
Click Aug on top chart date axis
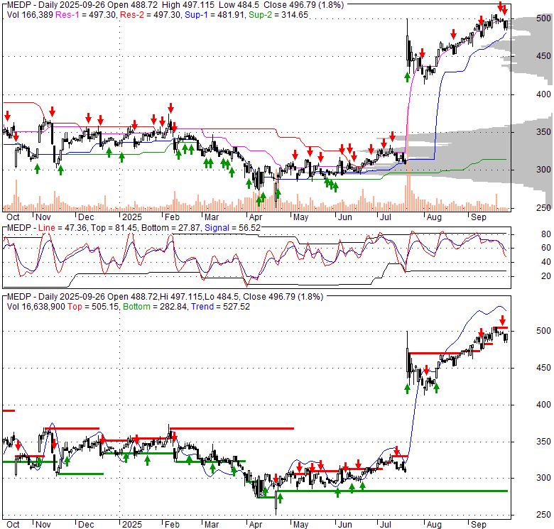coord(434,217)
